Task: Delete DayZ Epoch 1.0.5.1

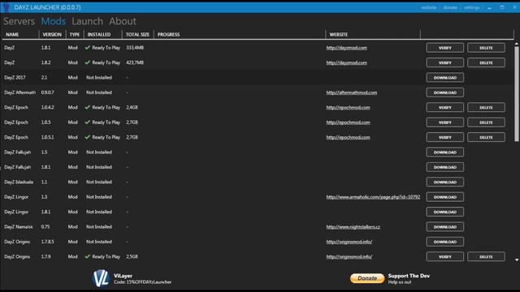Action: 486,137
